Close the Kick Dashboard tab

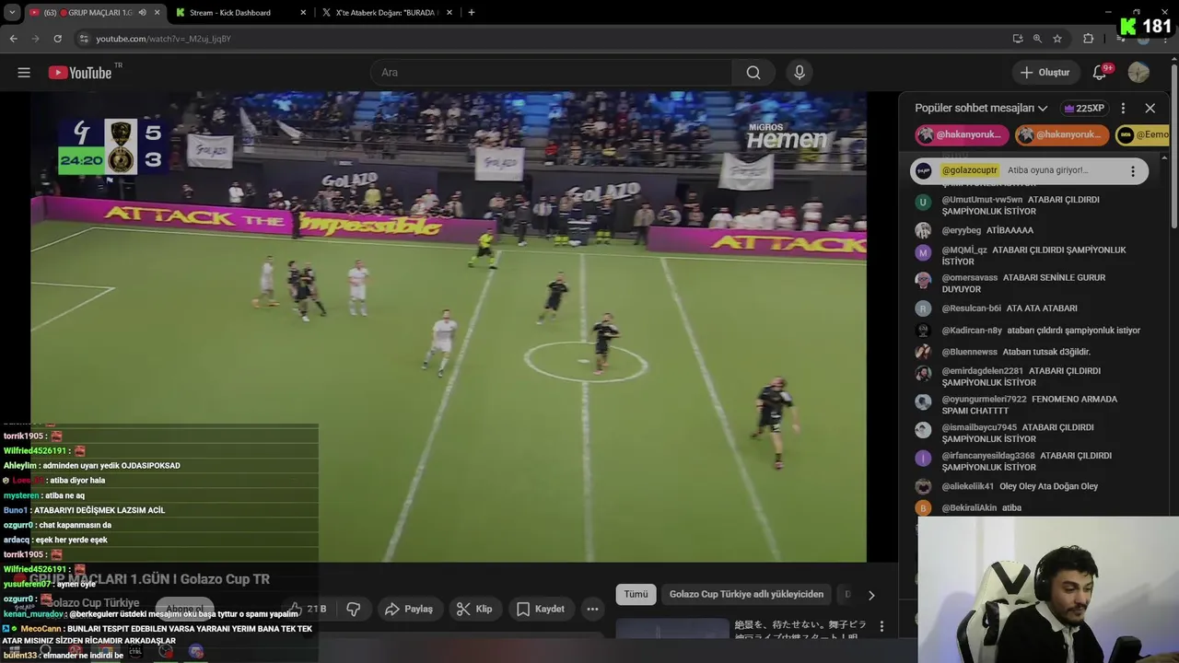pyautogui.click(x=304, y=13)
